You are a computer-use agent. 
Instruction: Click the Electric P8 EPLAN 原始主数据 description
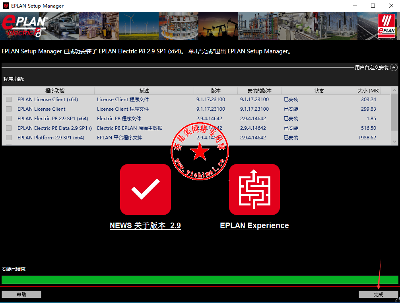[130, 128]
